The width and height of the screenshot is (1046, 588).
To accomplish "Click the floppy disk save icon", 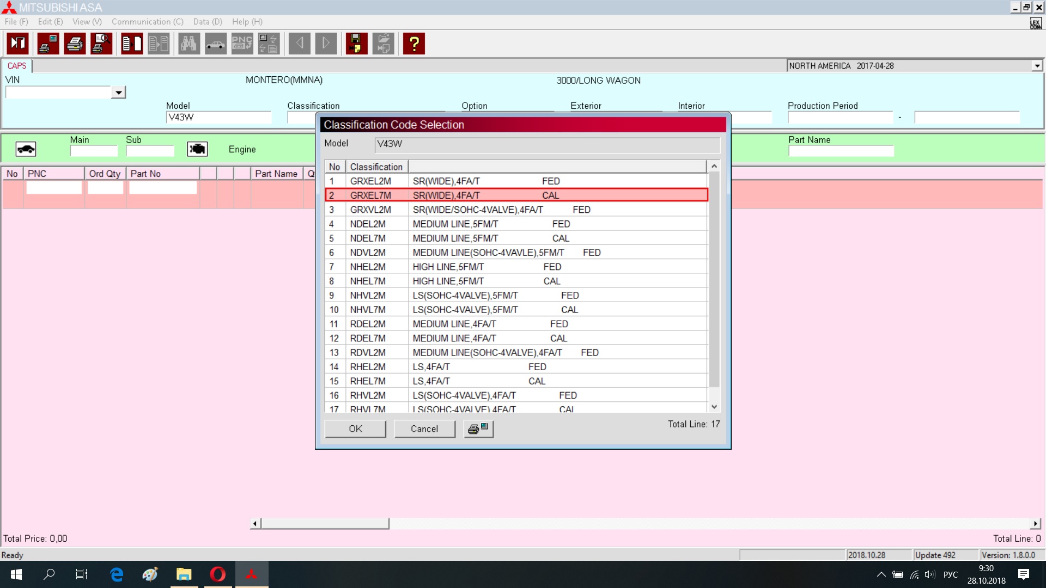I will pos(356,44).
